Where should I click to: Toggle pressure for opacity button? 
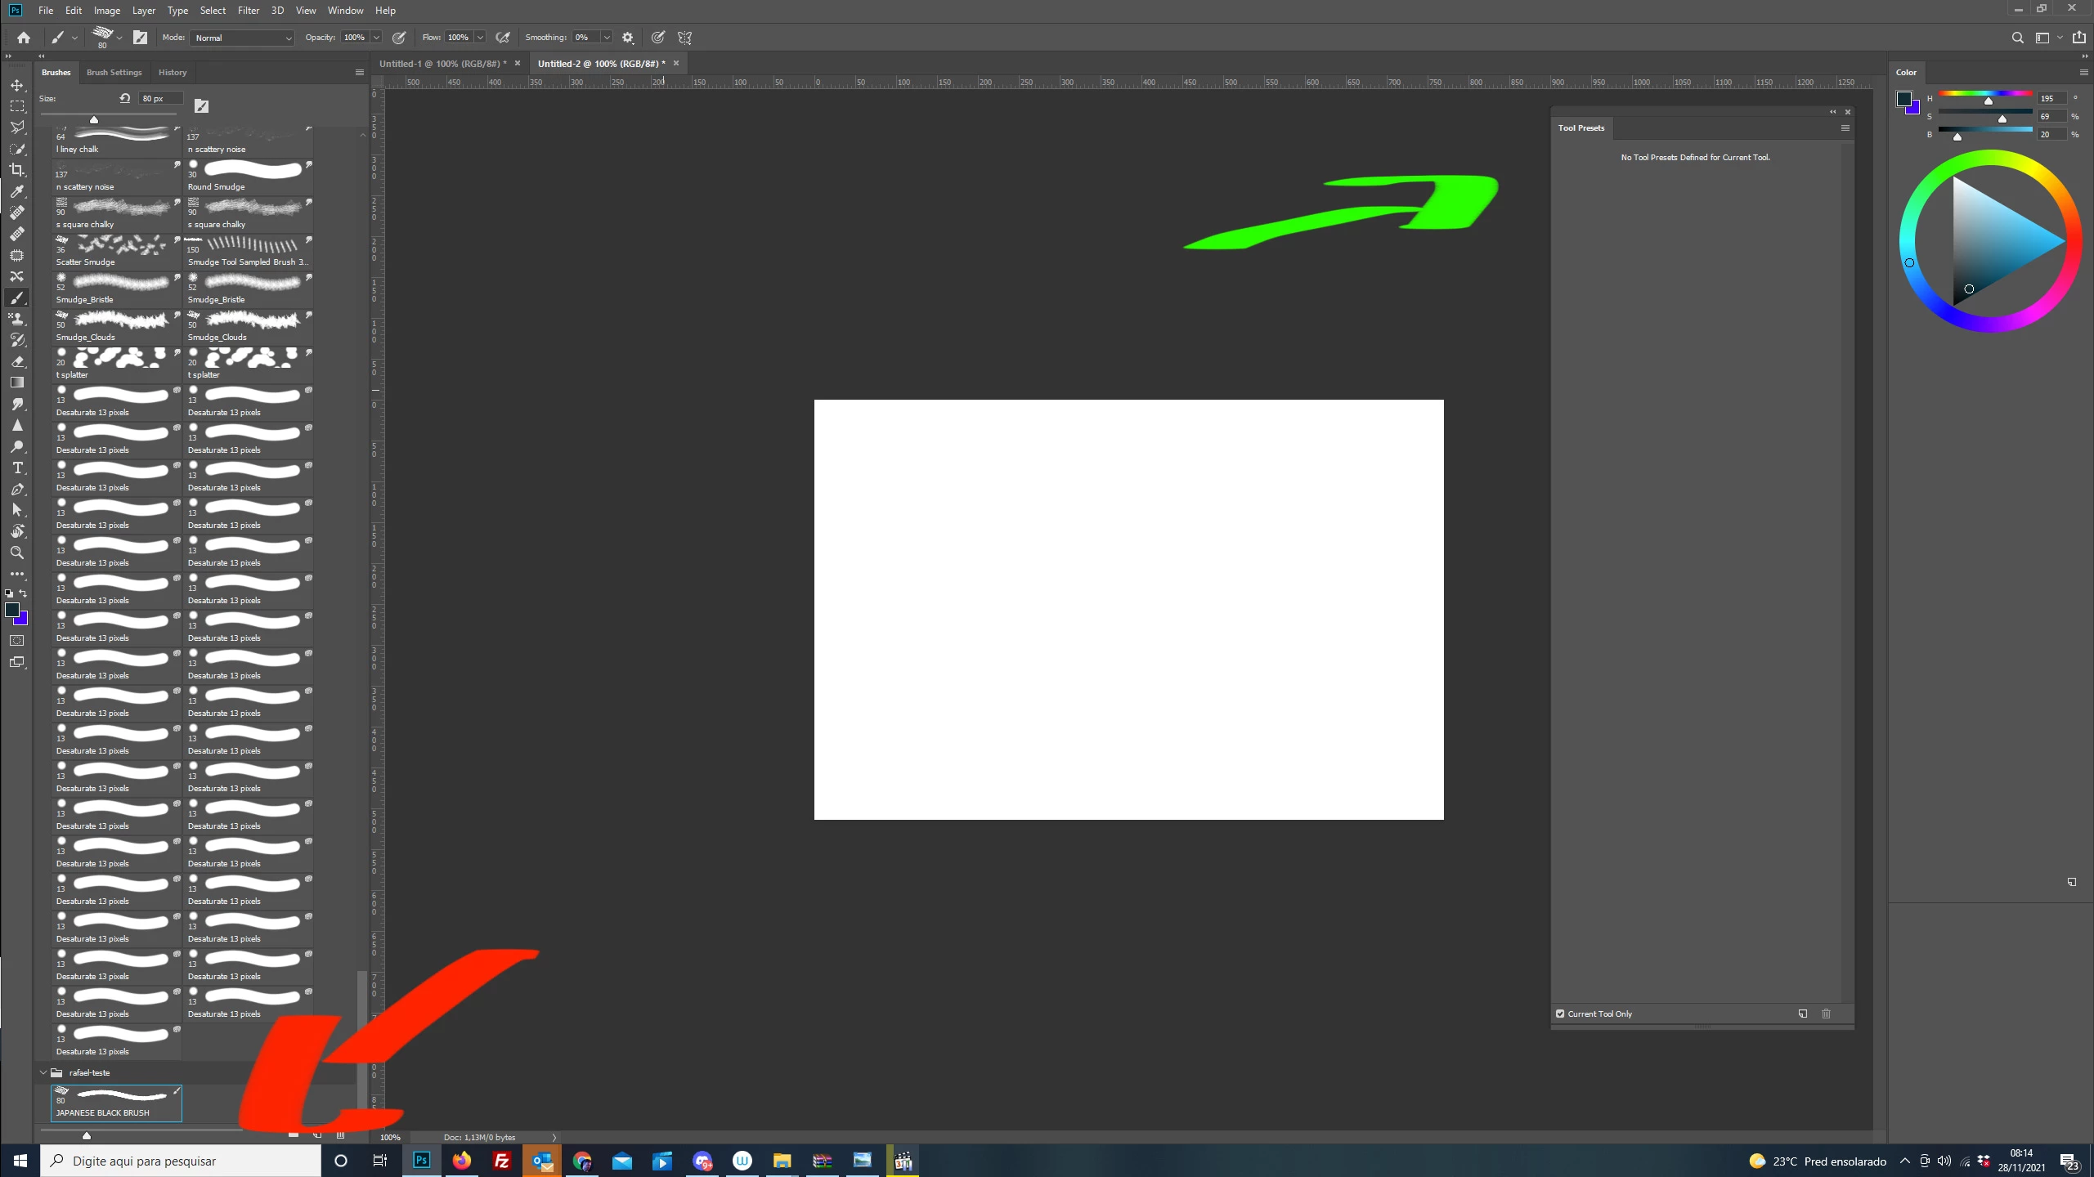[399, 38]
